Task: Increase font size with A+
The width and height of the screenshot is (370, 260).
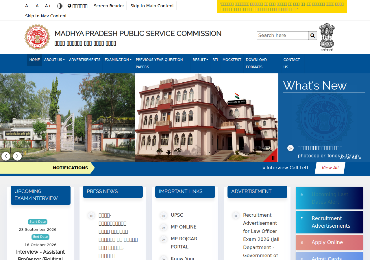Action: (x=48, y=6)
